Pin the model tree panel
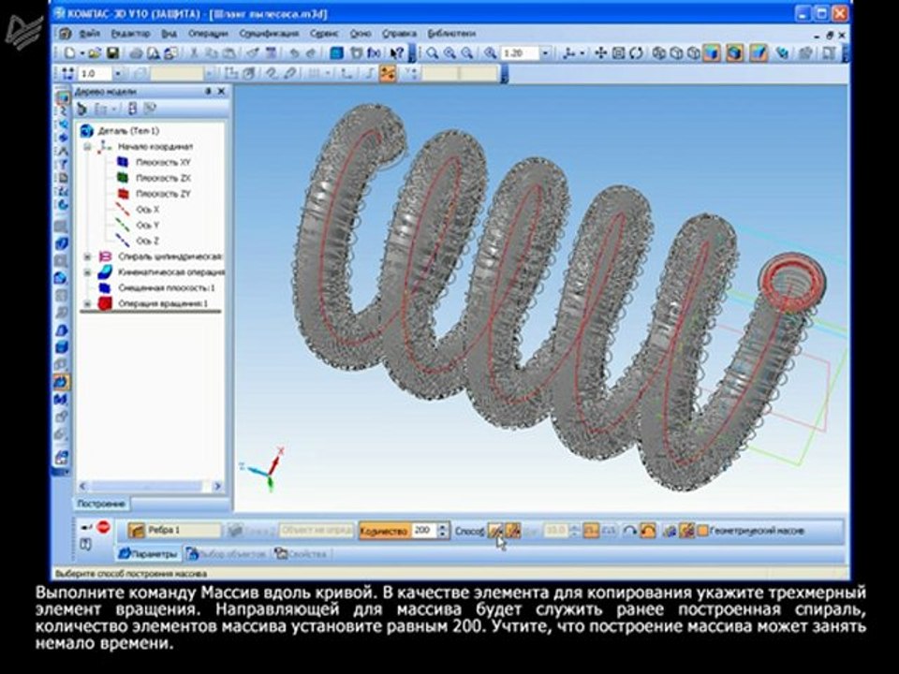This screenshot has width=899, height=674. (x=208, y=91)
